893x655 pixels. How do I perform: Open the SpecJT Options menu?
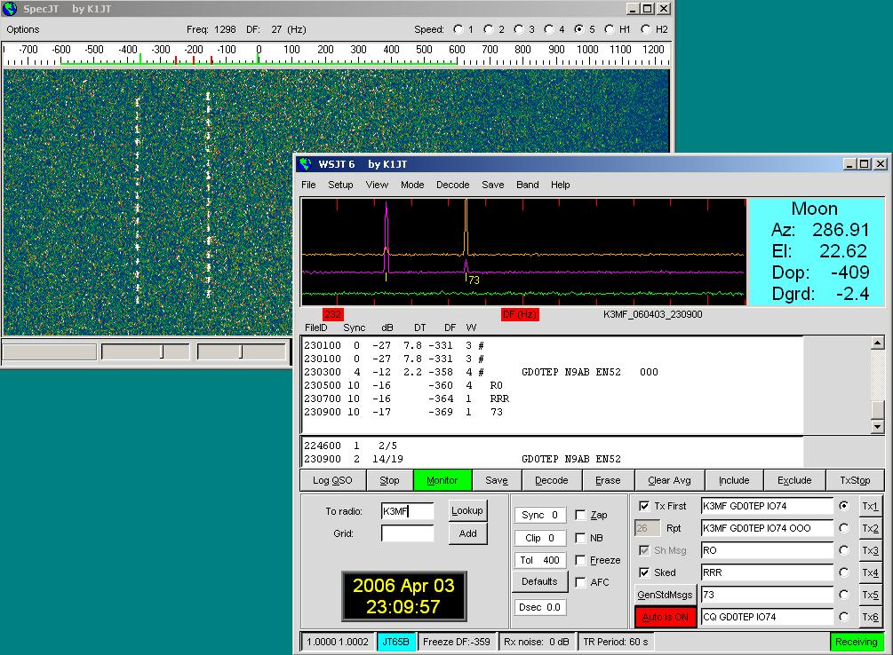[x=23, y=29]
